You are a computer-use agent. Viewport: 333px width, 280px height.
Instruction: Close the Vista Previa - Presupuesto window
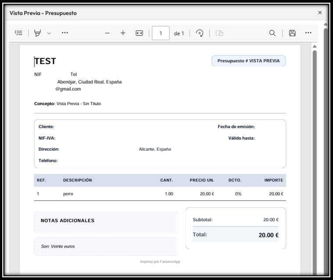click(x=320, y=13)
